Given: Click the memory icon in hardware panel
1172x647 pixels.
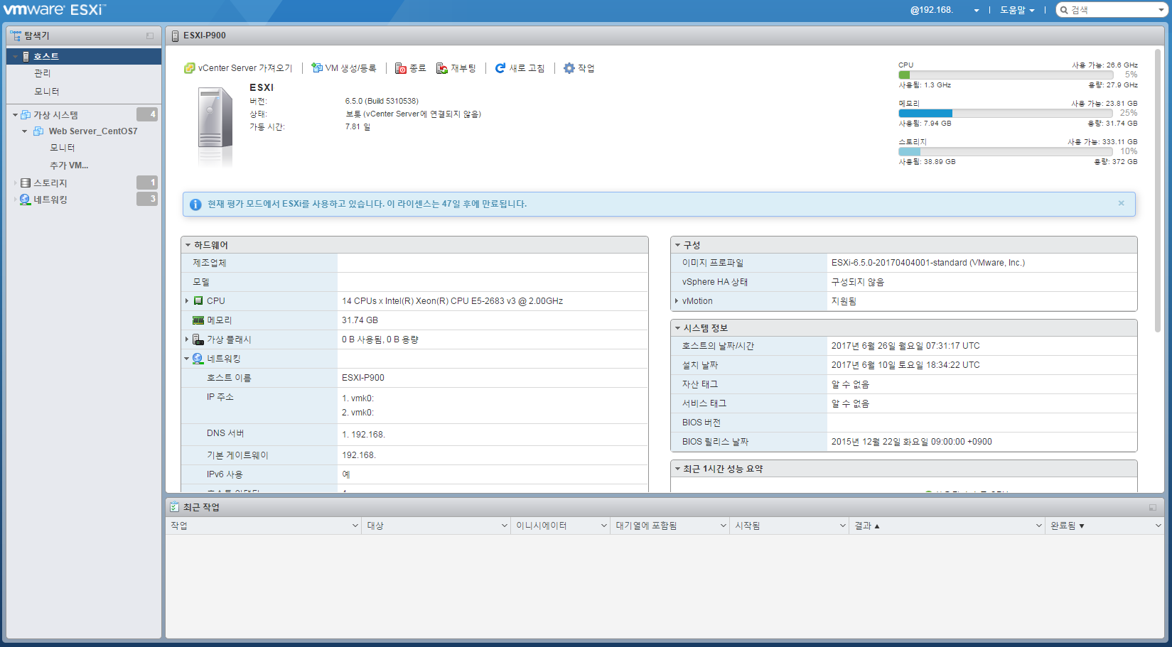Looking at the screenshot, I should 198,320.
